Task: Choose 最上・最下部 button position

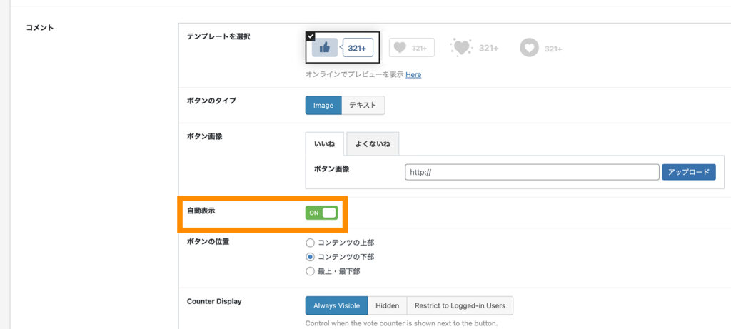Action: click(310, 271)
